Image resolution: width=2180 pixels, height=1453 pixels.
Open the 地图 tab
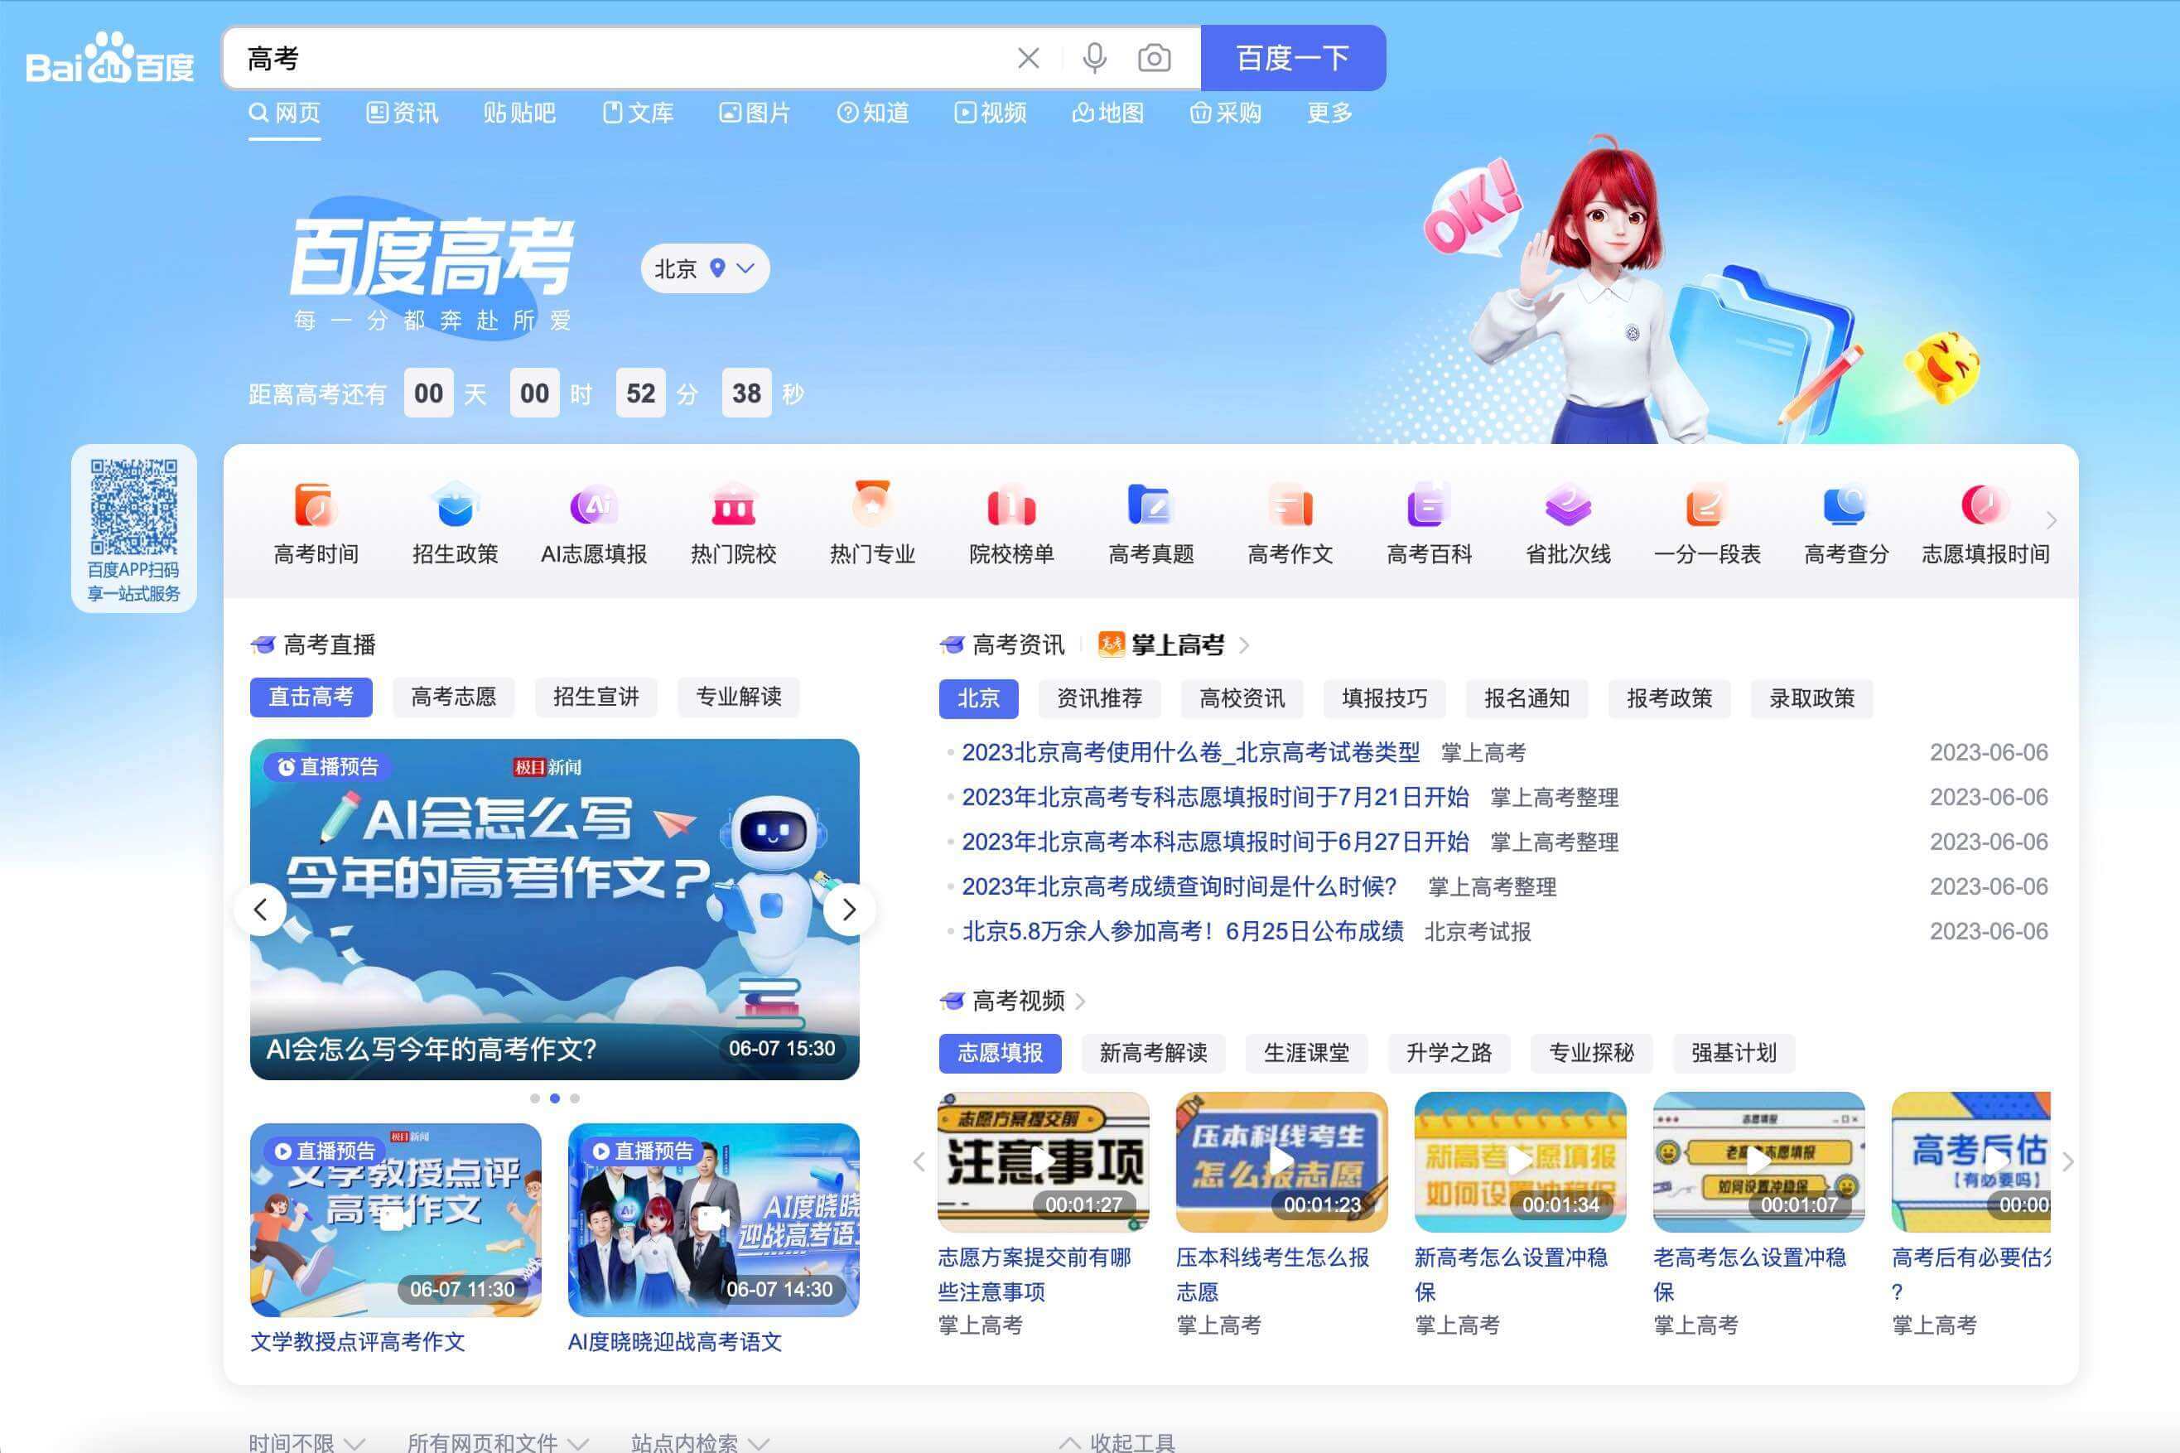pos(1108,113)
